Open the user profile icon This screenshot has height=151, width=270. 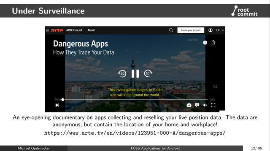210,30
